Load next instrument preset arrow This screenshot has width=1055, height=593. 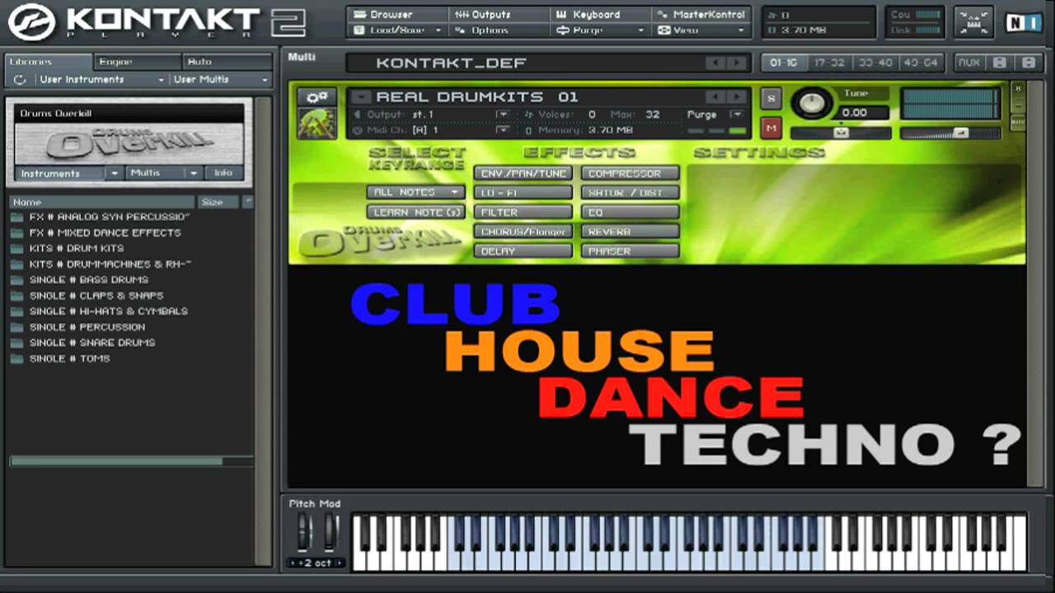pyautogui.click(x=736, y=97)
